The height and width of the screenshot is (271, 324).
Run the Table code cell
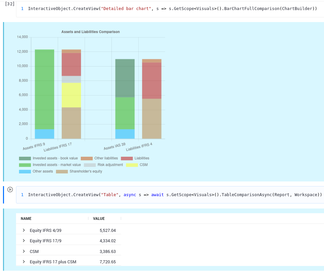coord(10,189)
